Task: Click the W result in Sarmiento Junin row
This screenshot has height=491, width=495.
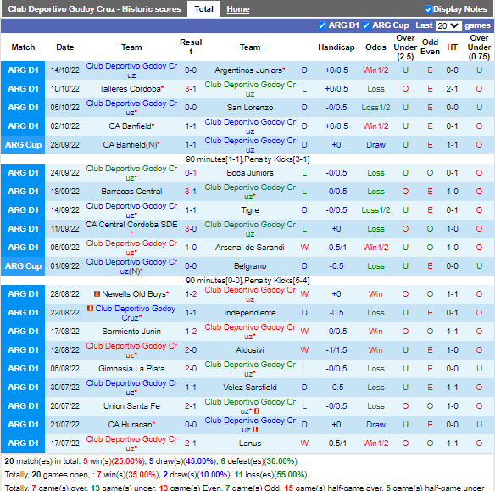Action: coord(304,332)
